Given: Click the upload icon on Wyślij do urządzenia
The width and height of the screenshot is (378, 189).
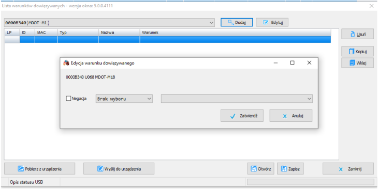Looking at the screenshot, I should 100,168.
